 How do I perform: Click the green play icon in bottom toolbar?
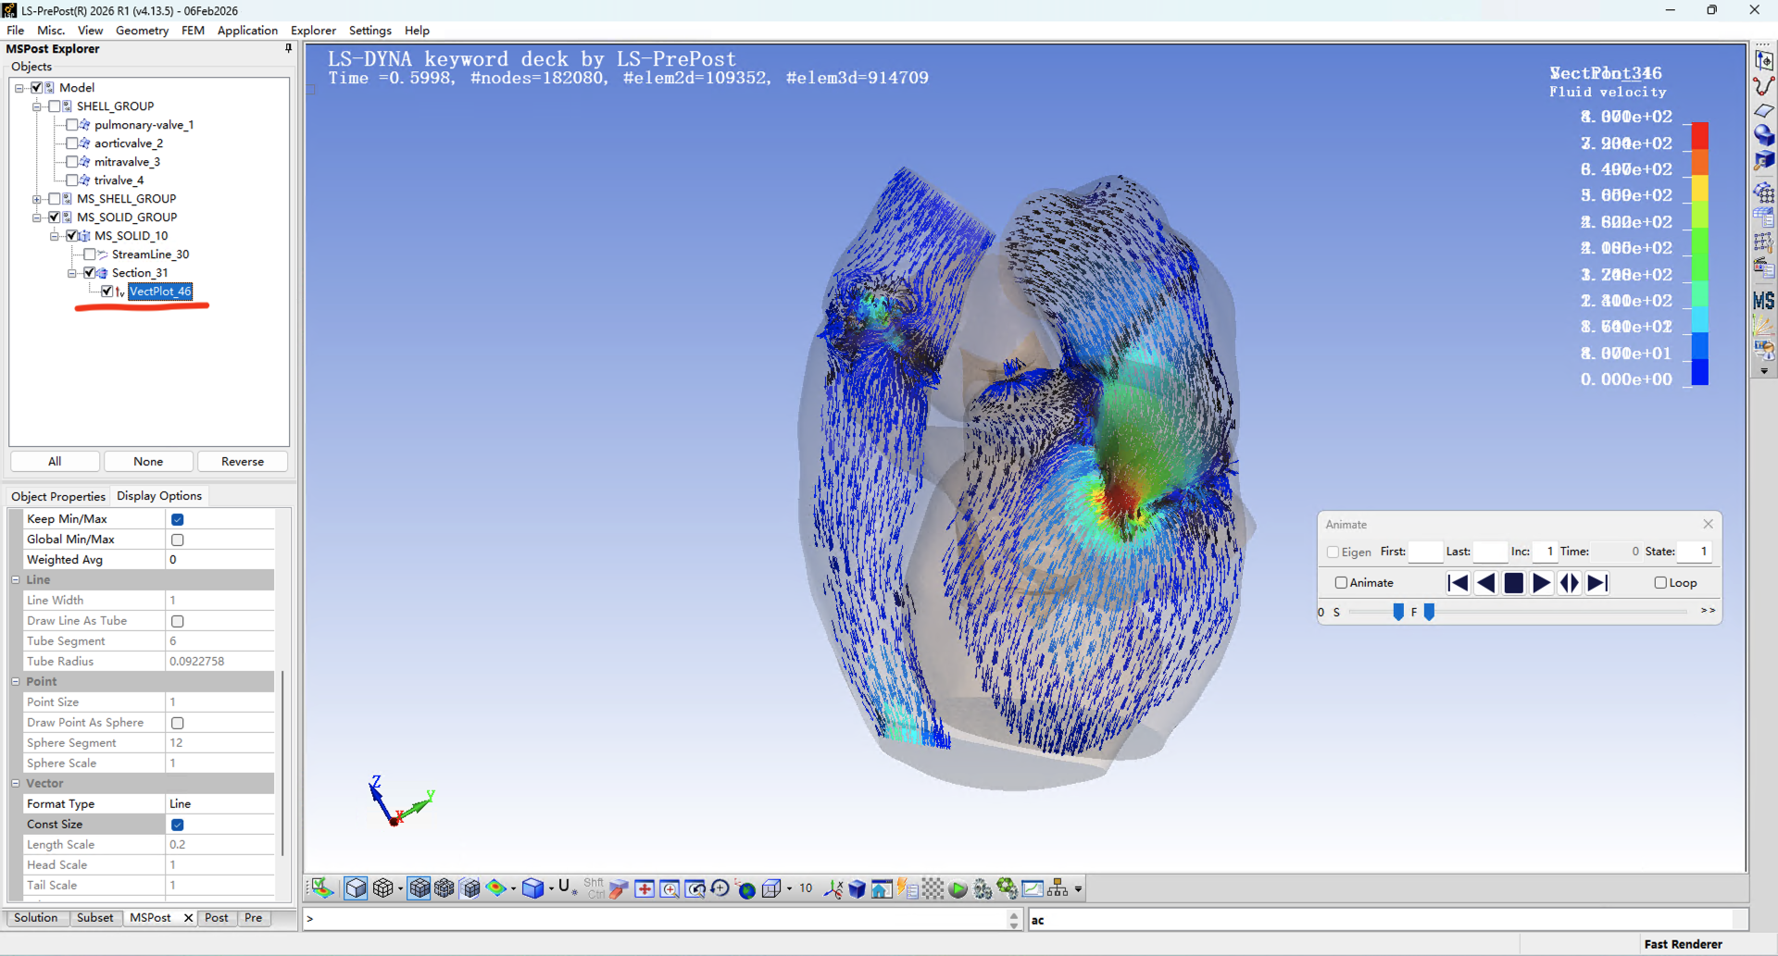pyautogui.click(x=958, y=889)
